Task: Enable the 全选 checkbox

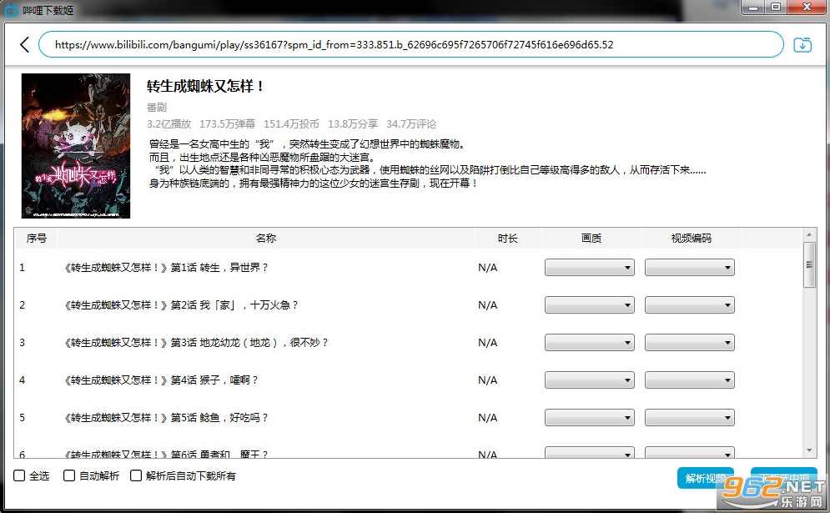Action: coord(19,475)
